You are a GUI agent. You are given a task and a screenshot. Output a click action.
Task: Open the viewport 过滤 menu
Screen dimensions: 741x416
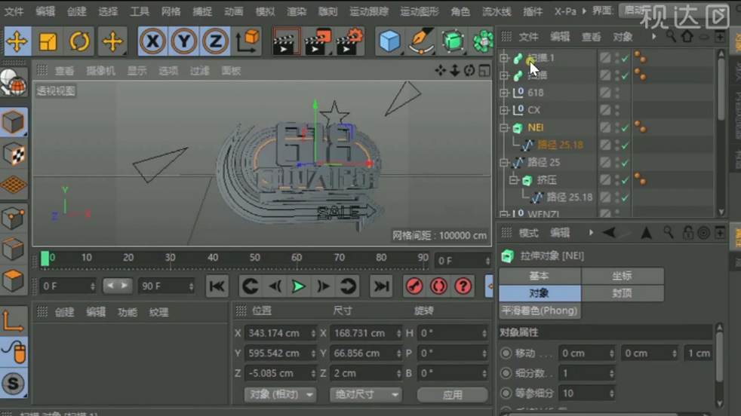(199, 71)
